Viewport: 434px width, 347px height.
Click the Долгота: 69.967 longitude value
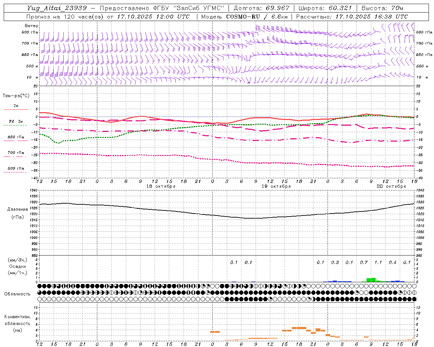[261, 8]
